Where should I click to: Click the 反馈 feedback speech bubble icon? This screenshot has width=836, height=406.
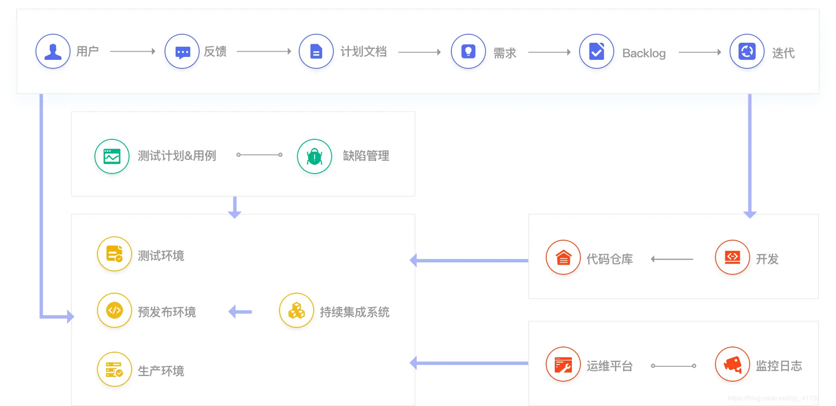point(182,51)
